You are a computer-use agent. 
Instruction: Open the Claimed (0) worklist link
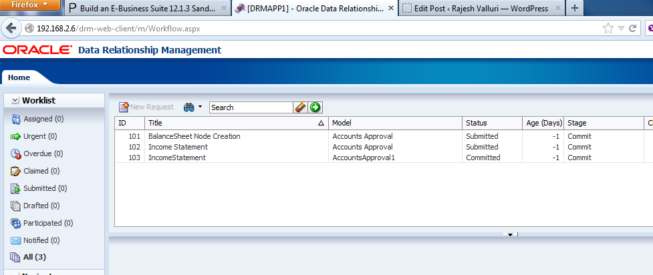[41, 171]
